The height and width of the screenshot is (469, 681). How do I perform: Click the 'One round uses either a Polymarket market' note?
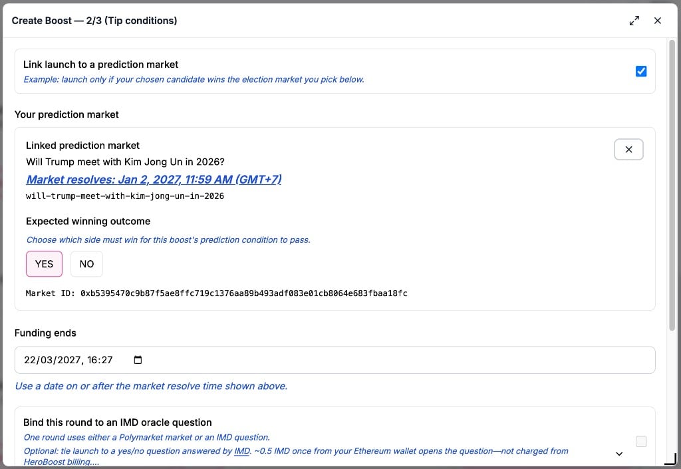(x=147, y=437)
